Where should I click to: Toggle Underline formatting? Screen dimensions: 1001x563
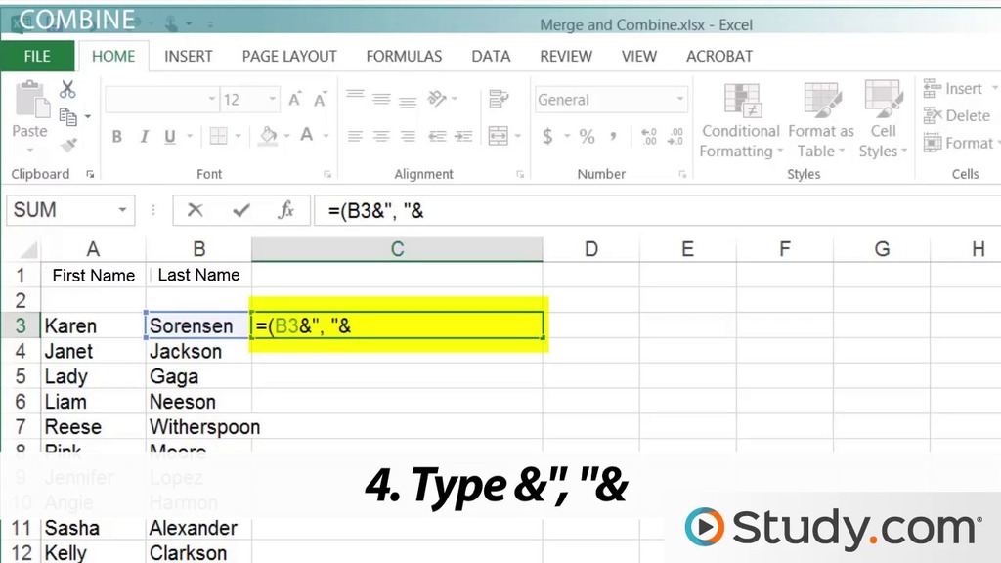point(171,137)
